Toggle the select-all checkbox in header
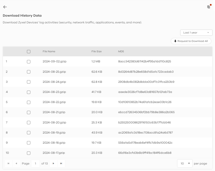The height and width of the screenshot is (171, 215). (29, 51)
